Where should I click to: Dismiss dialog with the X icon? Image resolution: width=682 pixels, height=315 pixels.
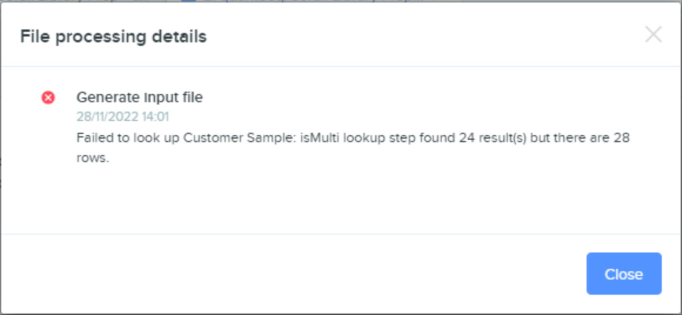pyautogui.click(x=653, y=35)
